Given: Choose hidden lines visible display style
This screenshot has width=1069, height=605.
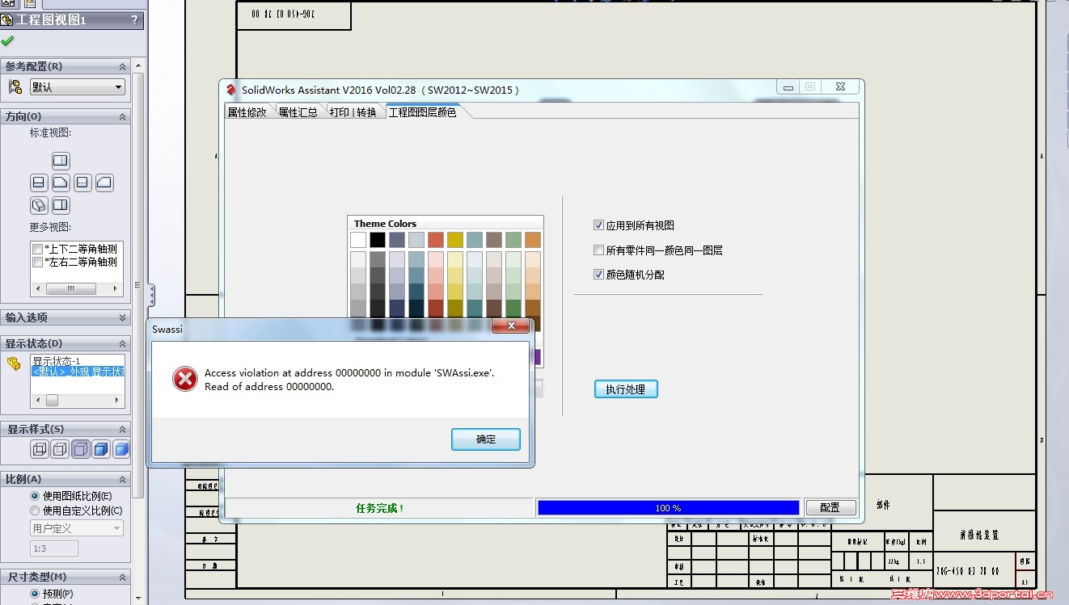Looking at the screenshot, I should pos(60,449).
